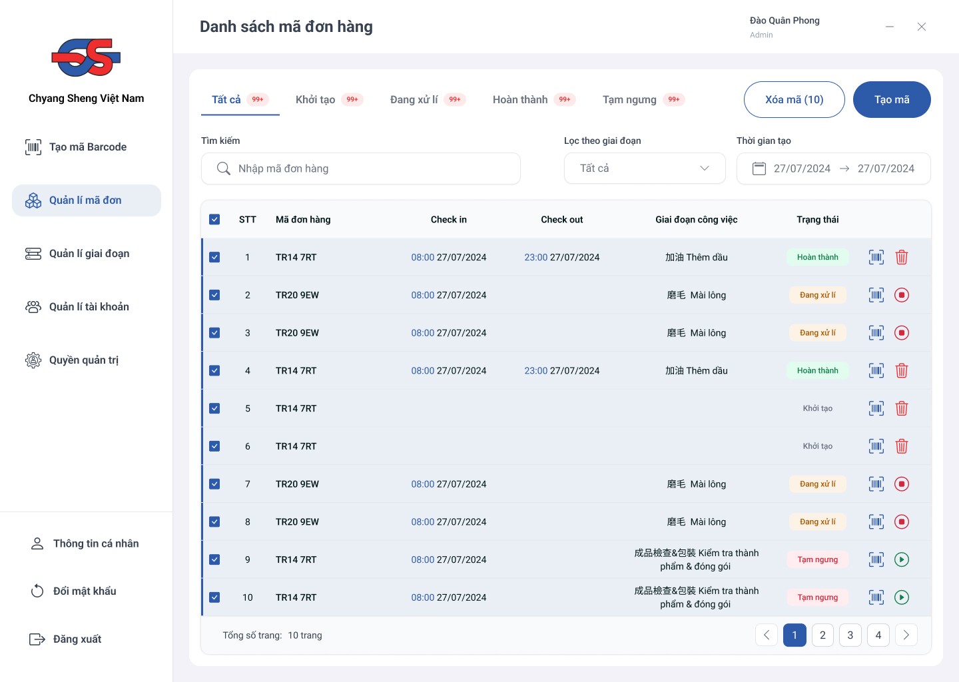This screenshot has width=959, height=682.
Task: Go to next page arrow
Action: [x=906, y=635]
